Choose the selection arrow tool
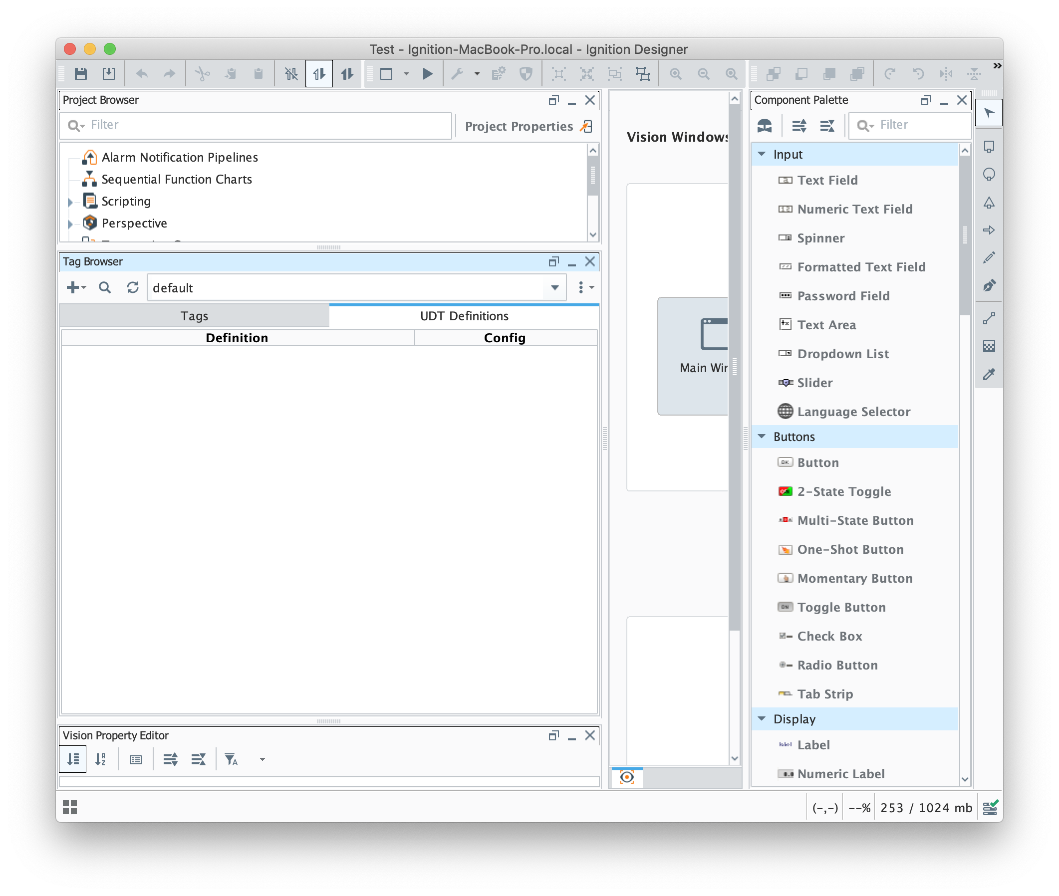 coord(988,113)
